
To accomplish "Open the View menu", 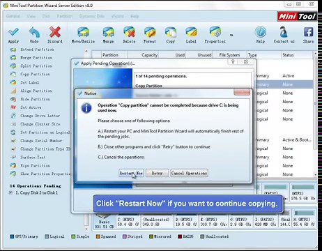I will [31, 16].
